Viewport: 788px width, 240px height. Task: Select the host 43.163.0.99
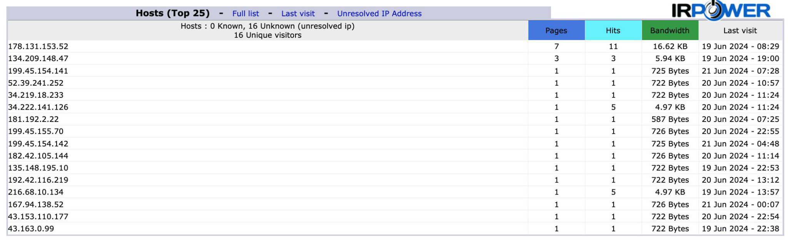tap(31, 228)
